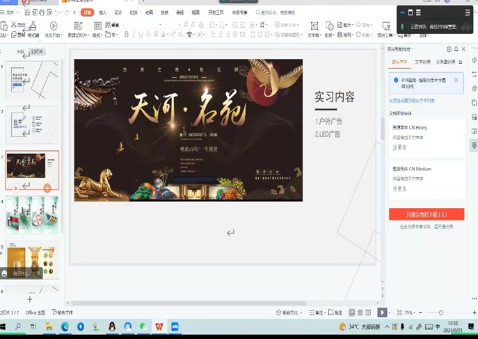
Task: Click the zoom slider in the status bar
Action: (x=441, y=313)
